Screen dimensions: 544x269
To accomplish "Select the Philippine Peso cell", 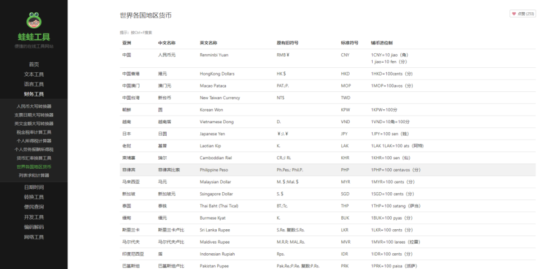I will pos(214,170).
